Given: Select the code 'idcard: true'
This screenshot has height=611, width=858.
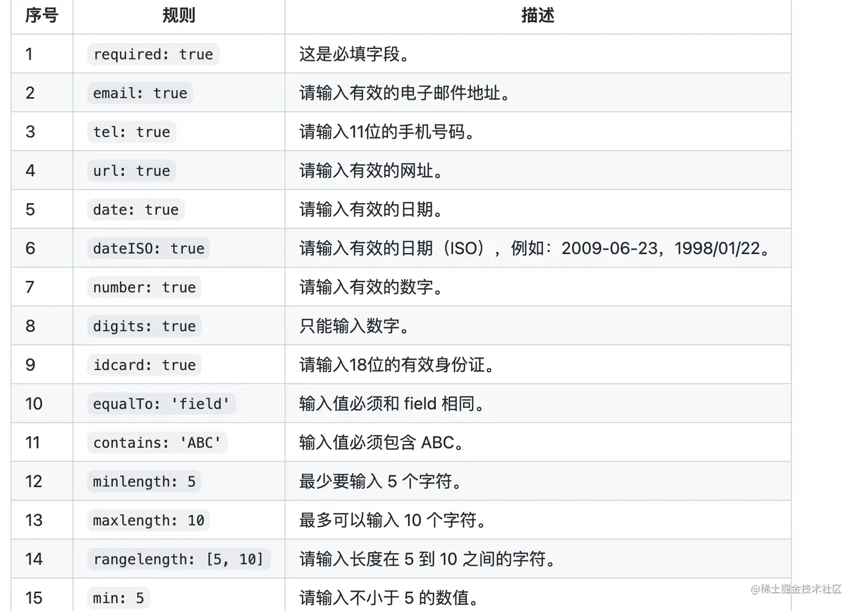Looking at the screenshot, I should click(x=144, y=365).
